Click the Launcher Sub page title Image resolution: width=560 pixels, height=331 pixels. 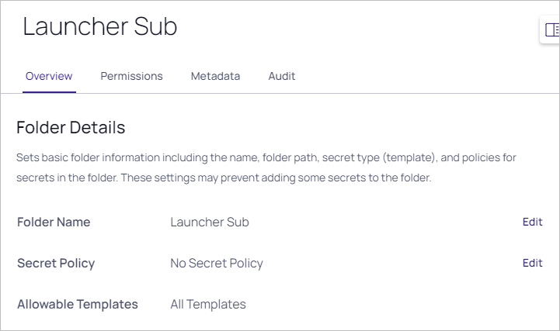[x=99, y=27]
